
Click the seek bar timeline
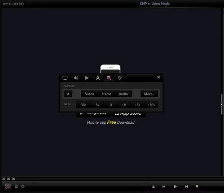(x=120, y=179)
